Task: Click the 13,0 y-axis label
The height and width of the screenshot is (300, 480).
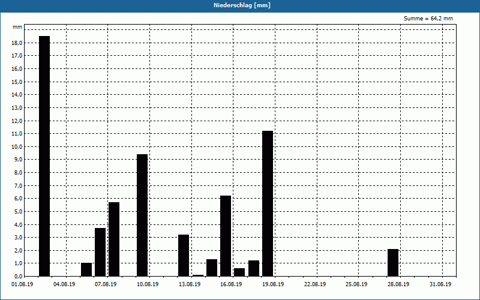Action: coord(16,108)
